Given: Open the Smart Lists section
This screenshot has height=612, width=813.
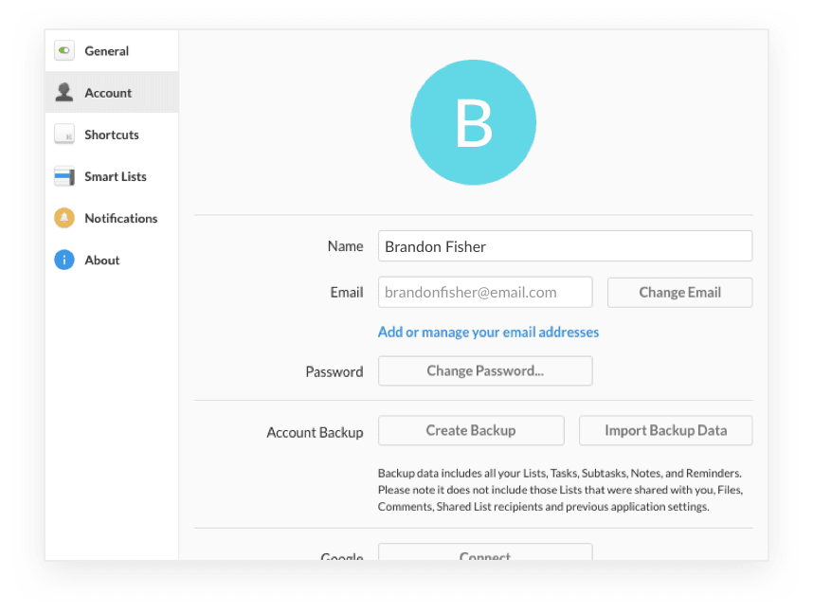Looking at the screenshot, I should coord(116,177).
